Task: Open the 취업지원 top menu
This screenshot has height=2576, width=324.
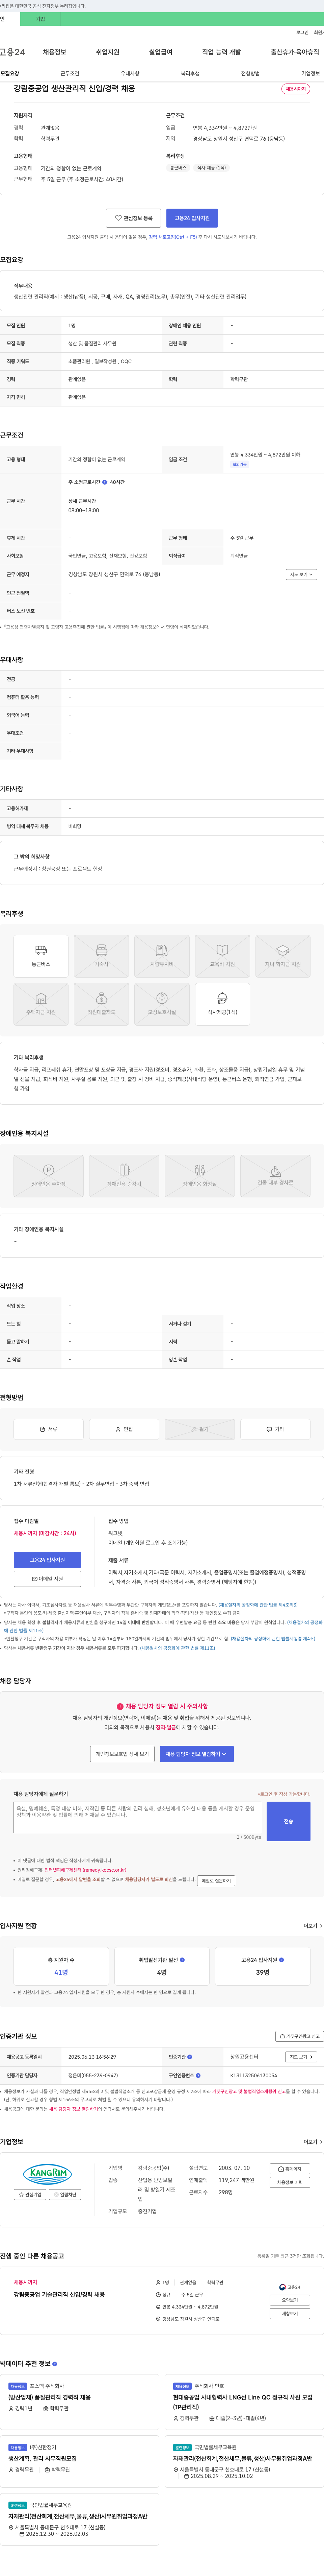Action: (108, 52)
